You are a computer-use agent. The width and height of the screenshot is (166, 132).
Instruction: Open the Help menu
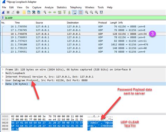point(110,7)
